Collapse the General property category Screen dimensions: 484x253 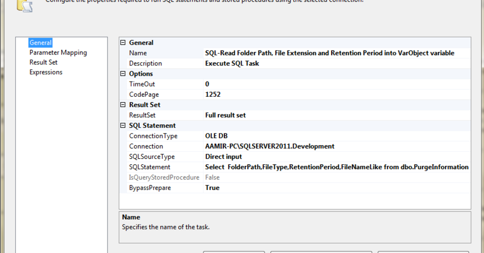tap(123, 43)
